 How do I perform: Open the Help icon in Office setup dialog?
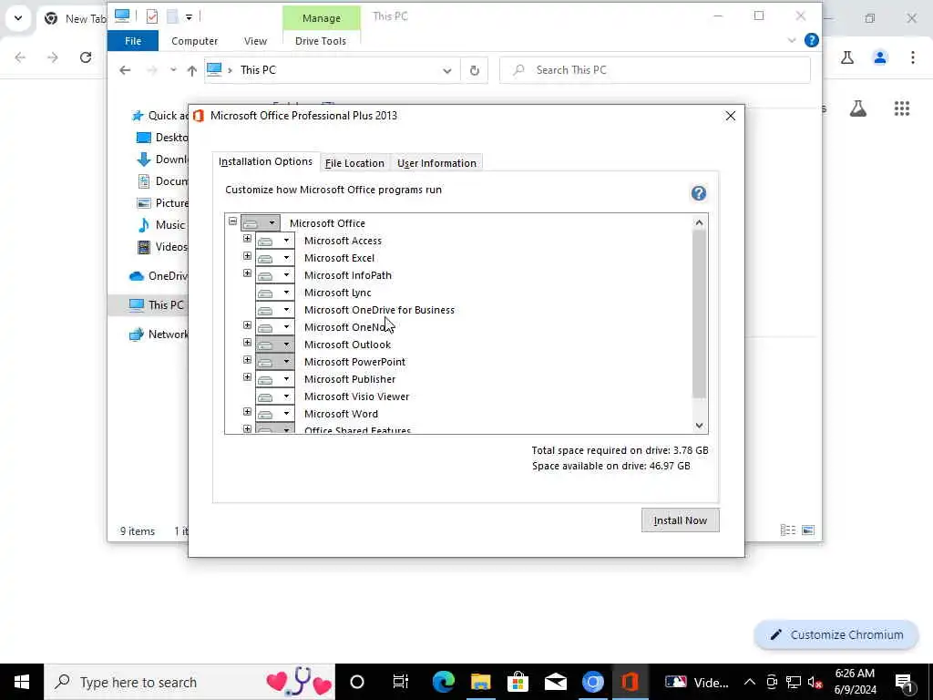[x=699, y=193]
